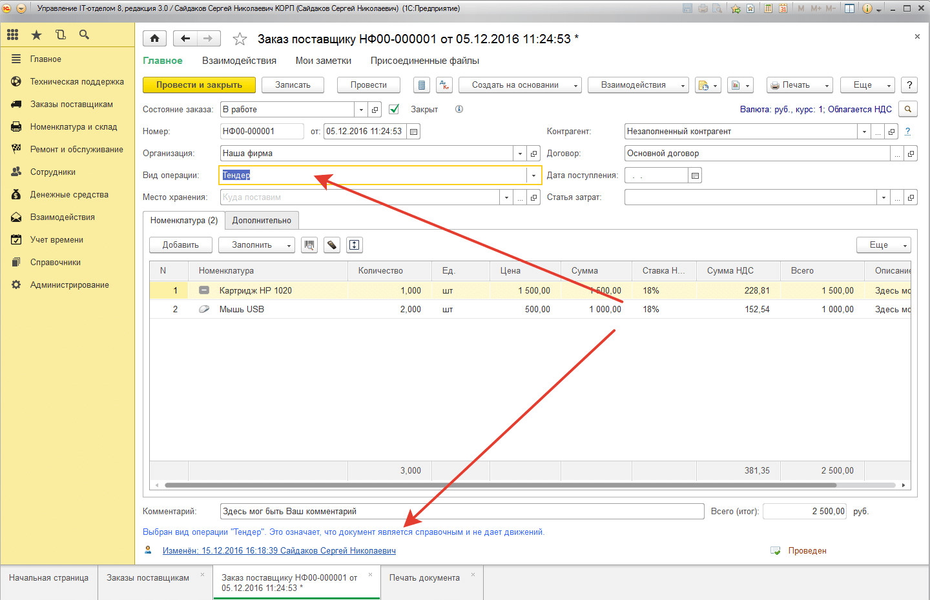This screenshot has width=930, height=600.
Task: Add document to favorites with star icon
Action: [240, 39]
